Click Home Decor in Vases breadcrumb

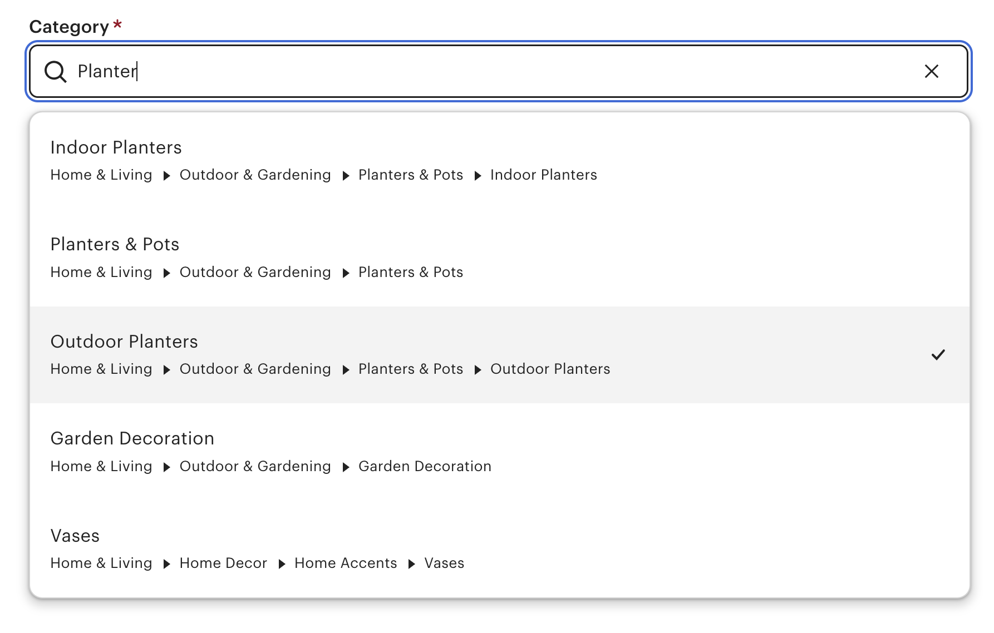[x=223, y=563]
